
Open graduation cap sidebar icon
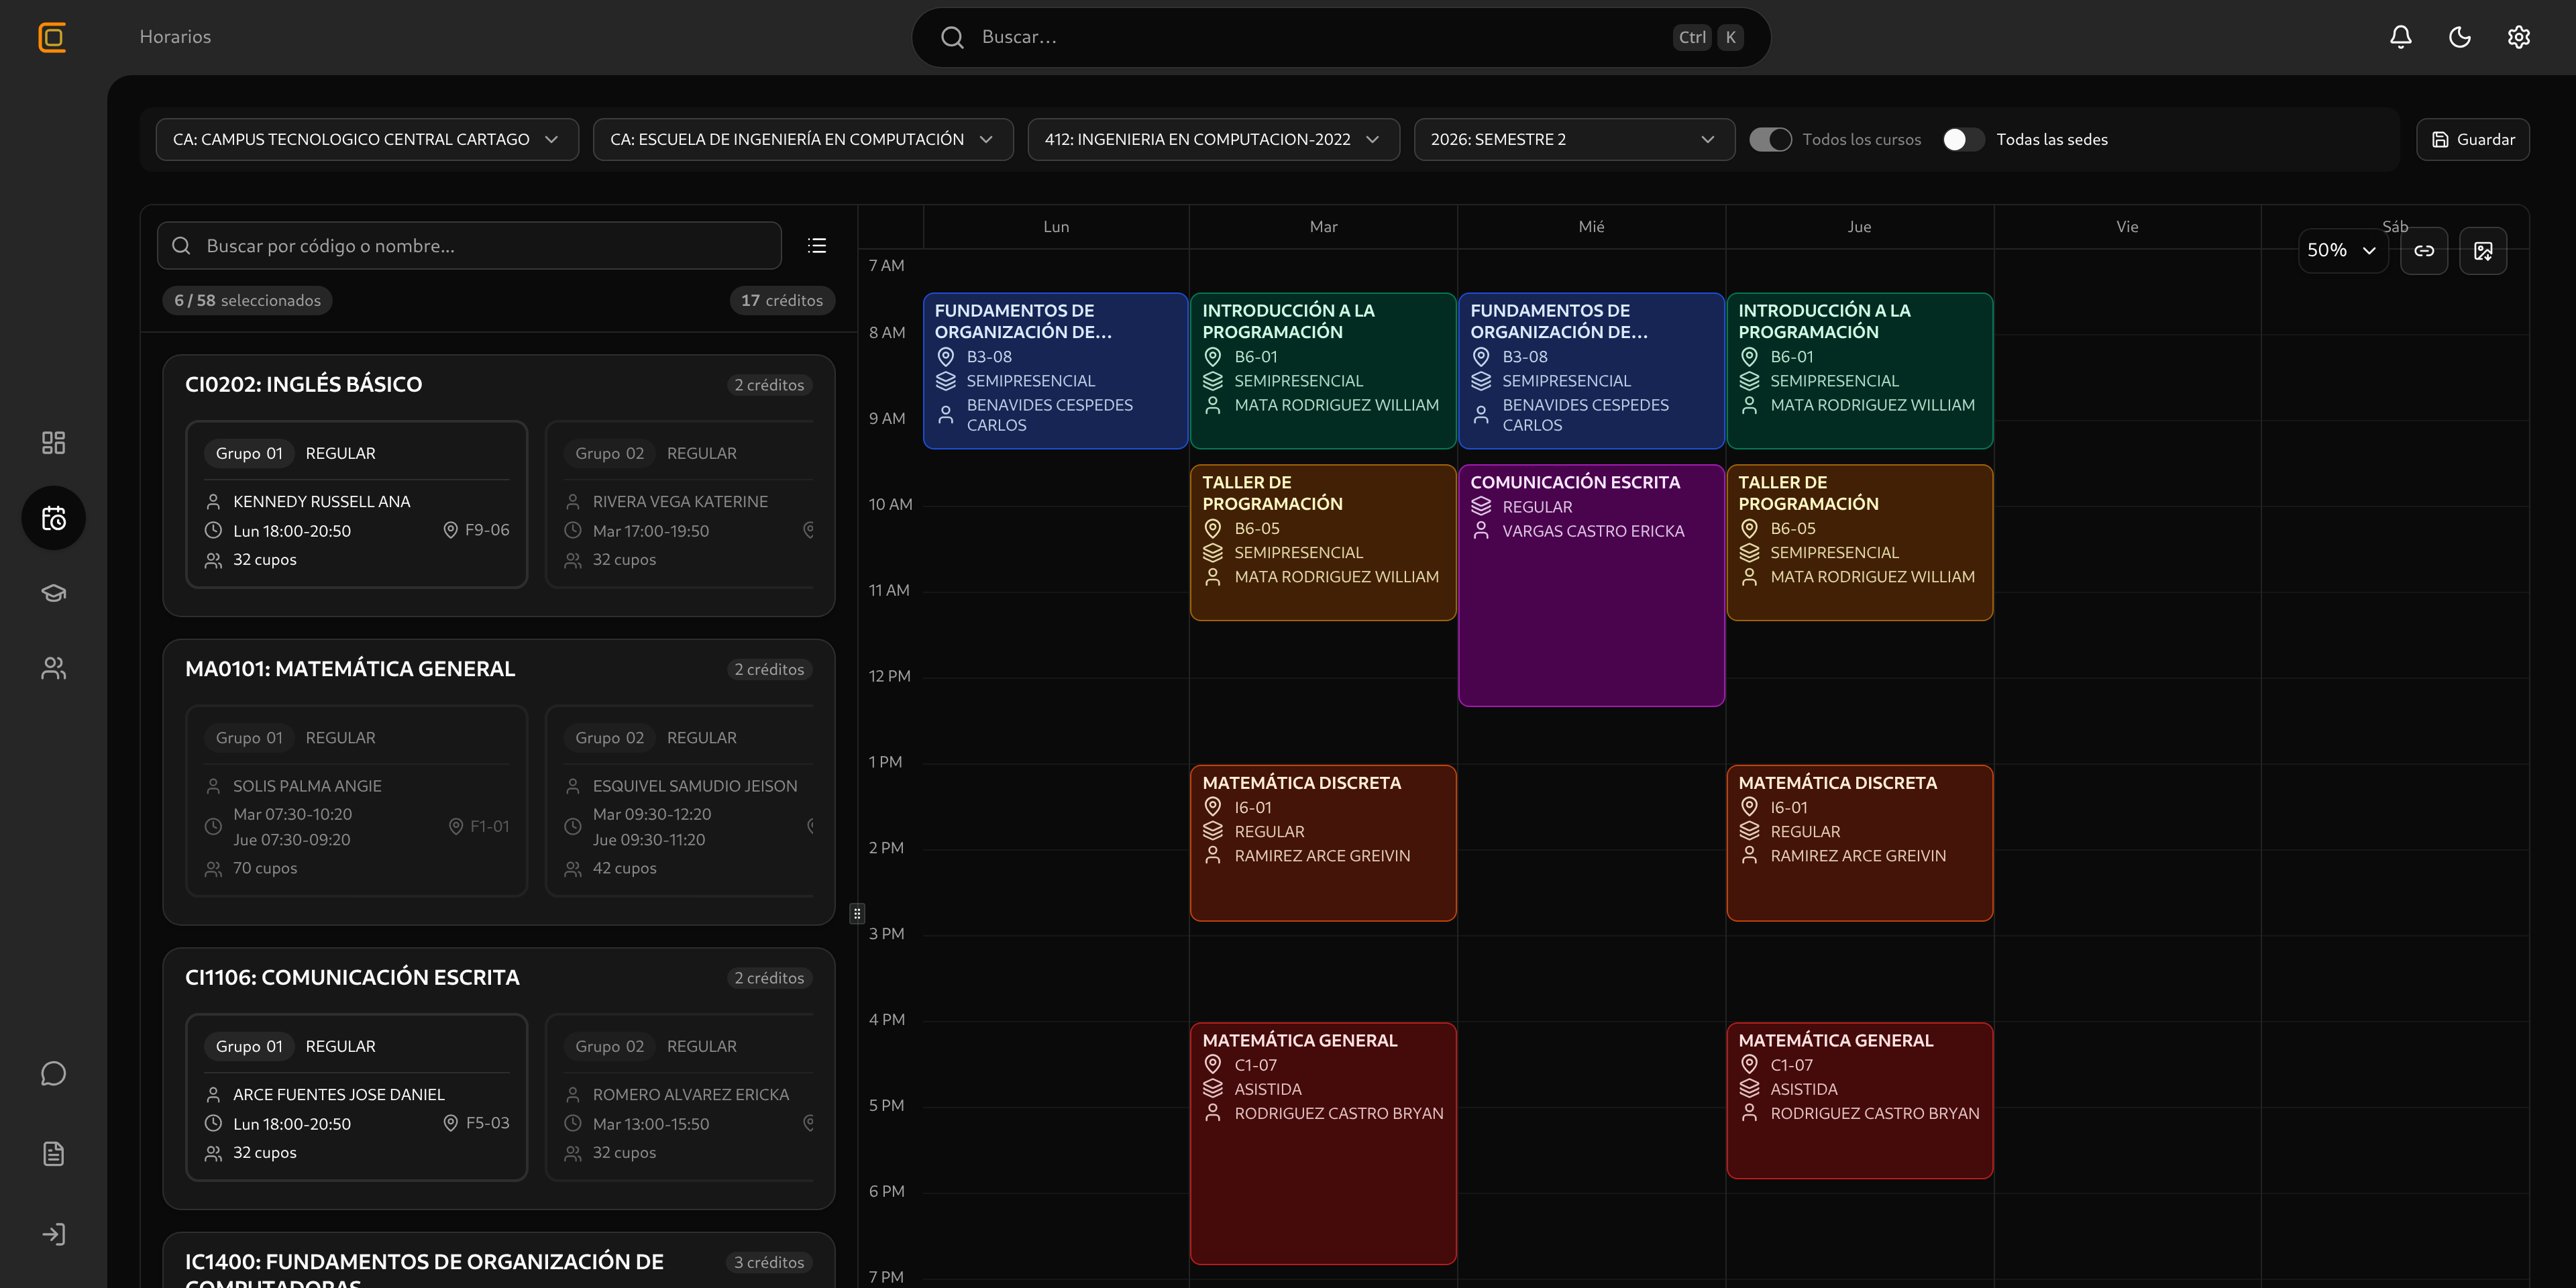53,593
